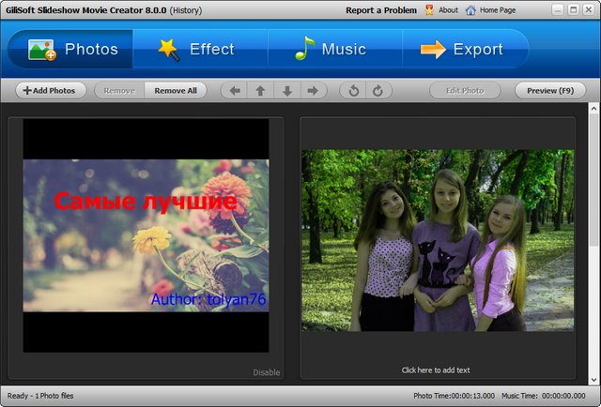Select the photo of three girls
601x407 pixels.
[x=437, y=240]
